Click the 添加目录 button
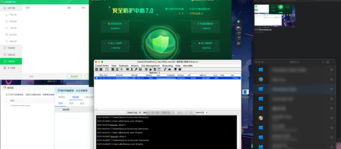341x149 pixels. coord(74,76)
